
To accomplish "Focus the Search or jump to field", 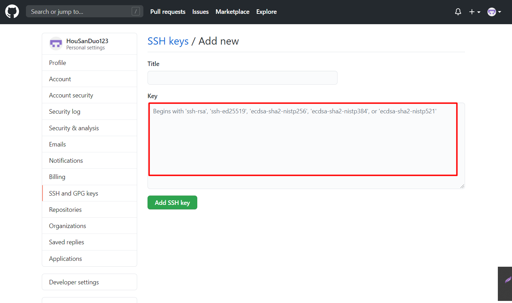I will click(x=85, y=11).
